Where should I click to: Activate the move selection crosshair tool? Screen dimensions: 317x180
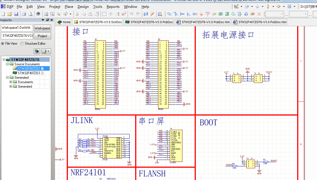(111, 14)
